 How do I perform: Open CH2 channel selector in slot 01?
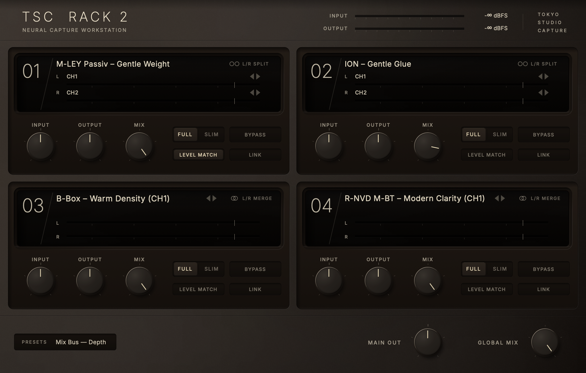tap(72, 93)
